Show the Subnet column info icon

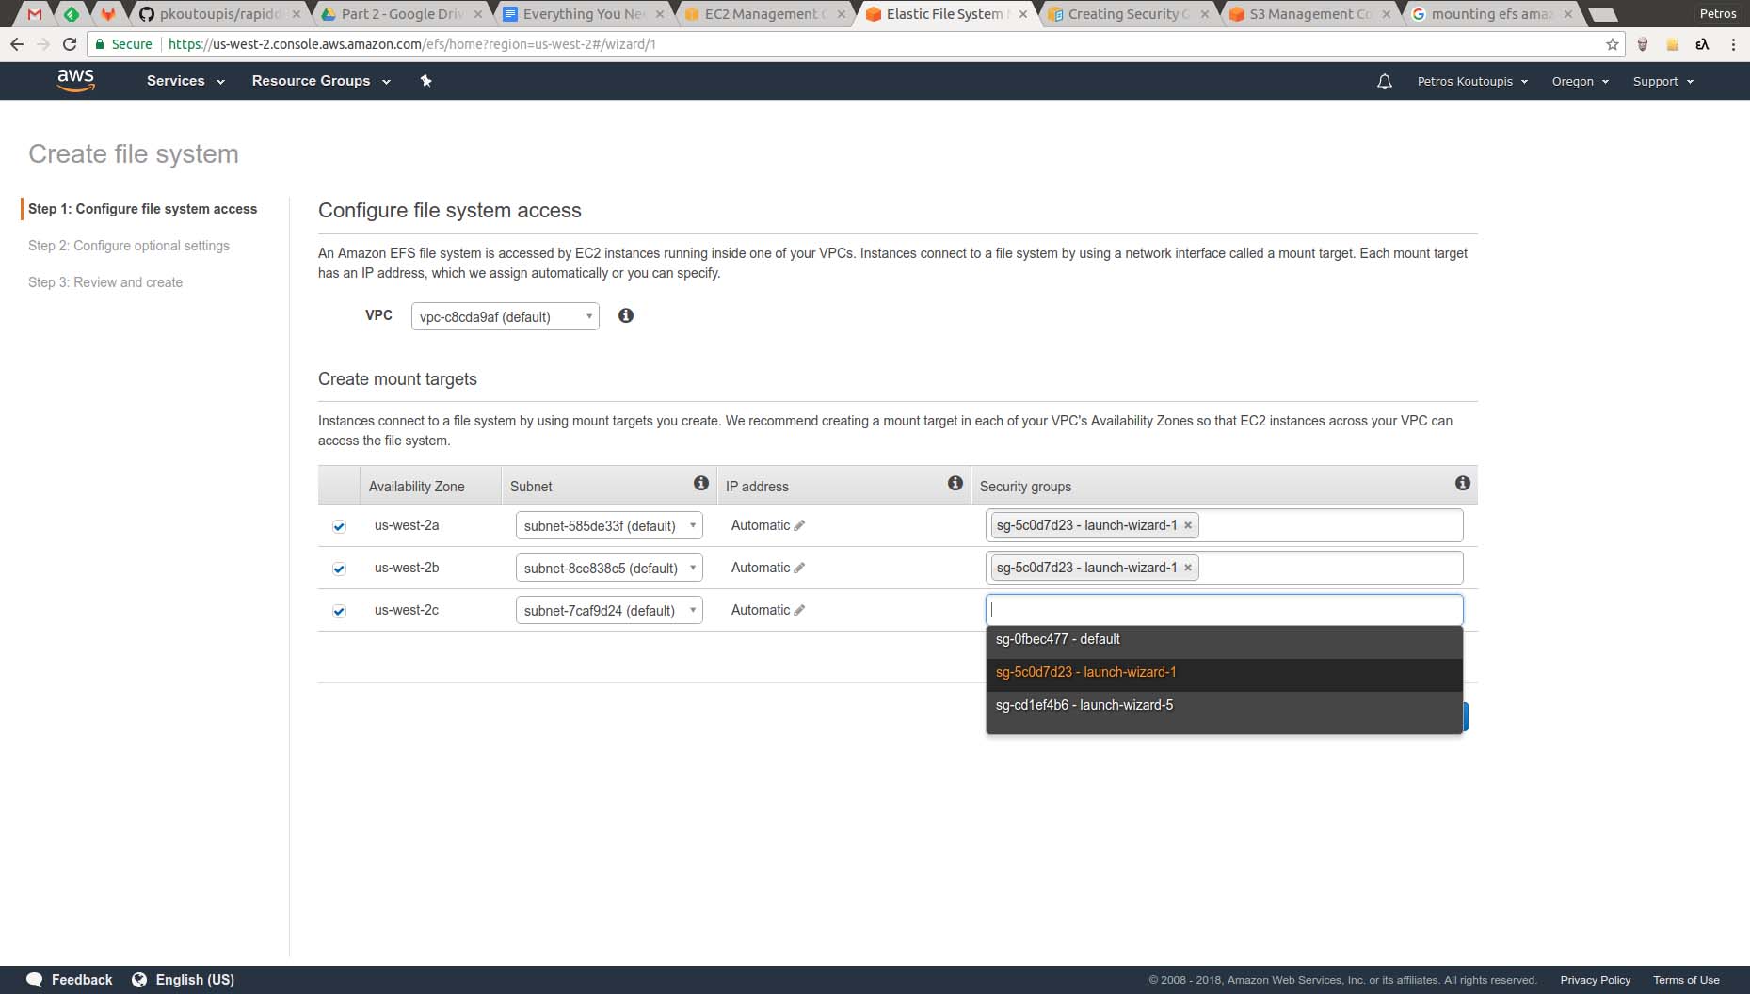[701, 484]
